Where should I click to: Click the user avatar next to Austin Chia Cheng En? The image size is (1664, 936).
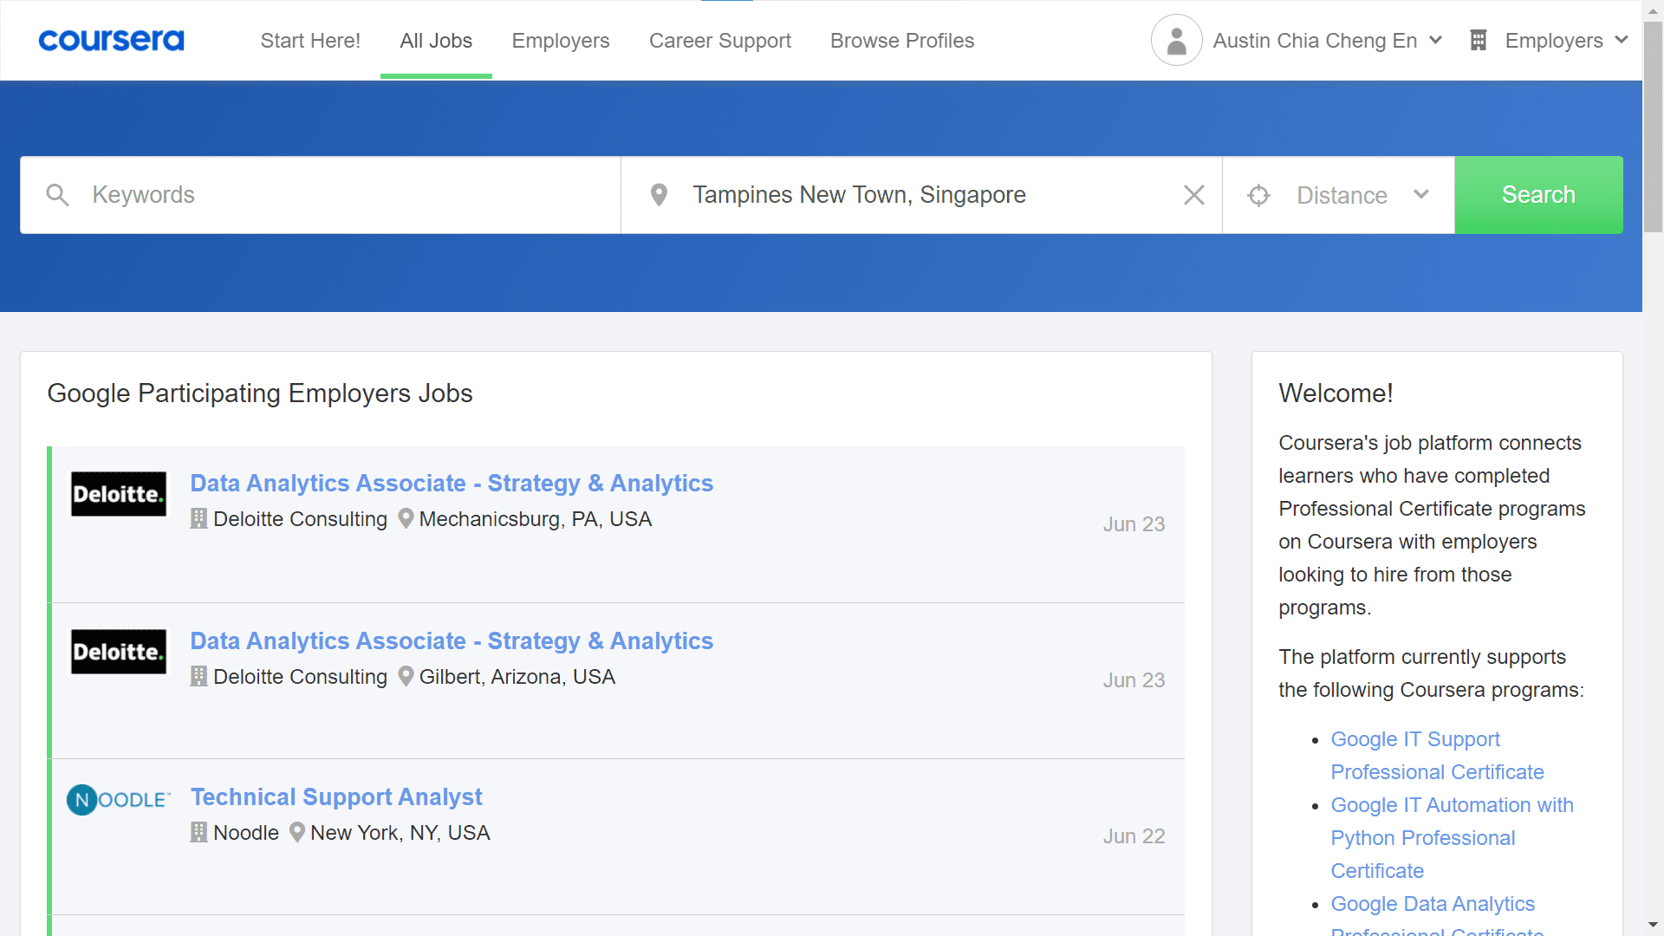(1176, 40)
